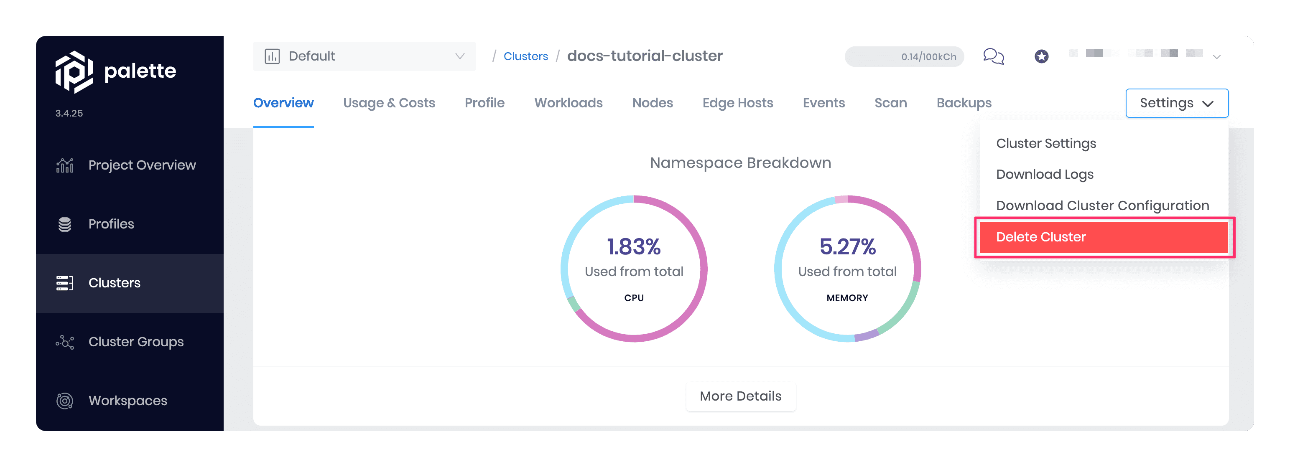Click the Clusters breadcrumb link

[x=526, y=56]
